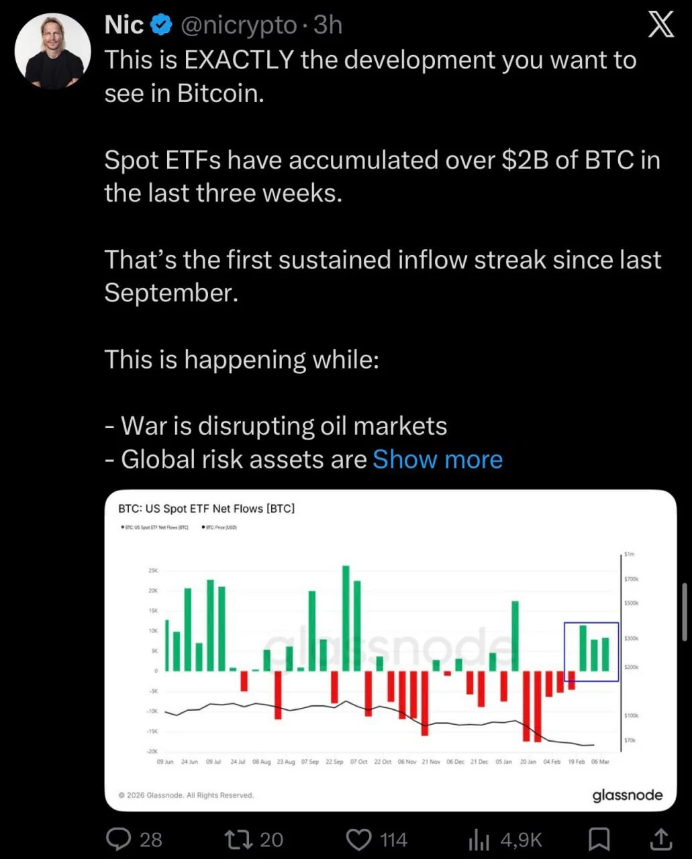Click the 4,9K view count
692x859 pixels.
tap(521, 839)
